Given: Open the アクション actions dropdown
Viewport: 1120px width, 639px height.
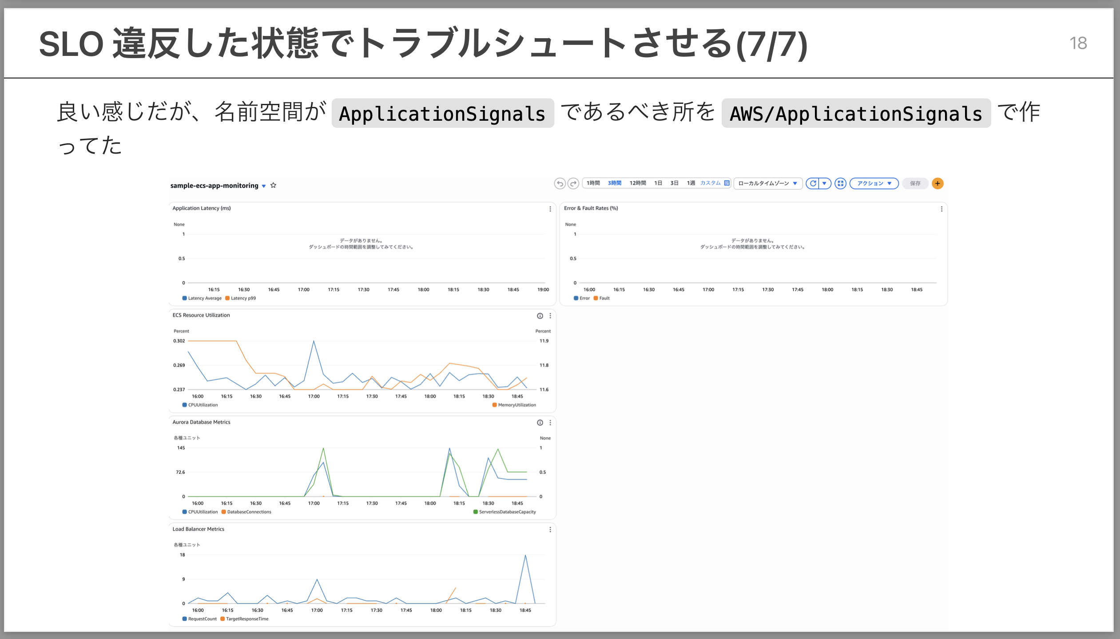Looking at the screenshot, I should (874, 183).
